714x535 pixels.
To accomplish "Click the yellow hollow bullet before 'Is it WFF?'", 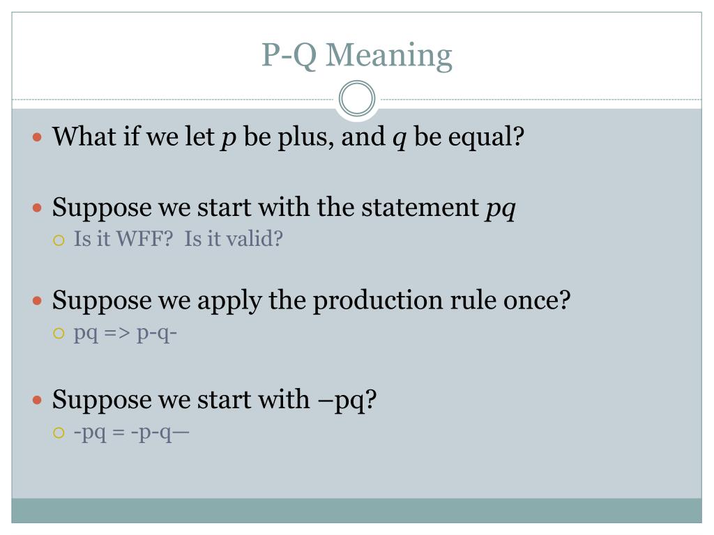I will pos(59,240).
